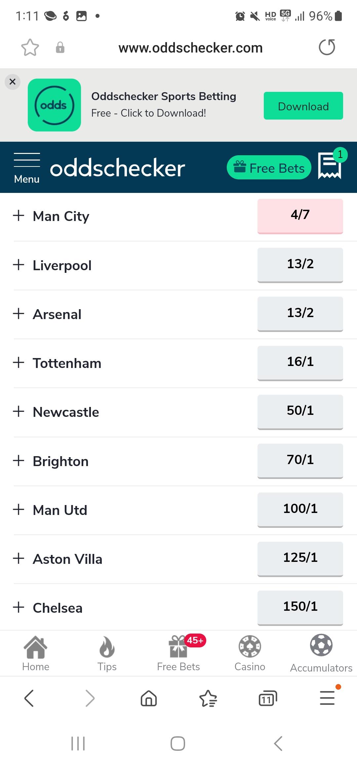Dismiss the app download banner
This screenshot has height=765, width=357.
pyautogui.click(x=13, y=82)
